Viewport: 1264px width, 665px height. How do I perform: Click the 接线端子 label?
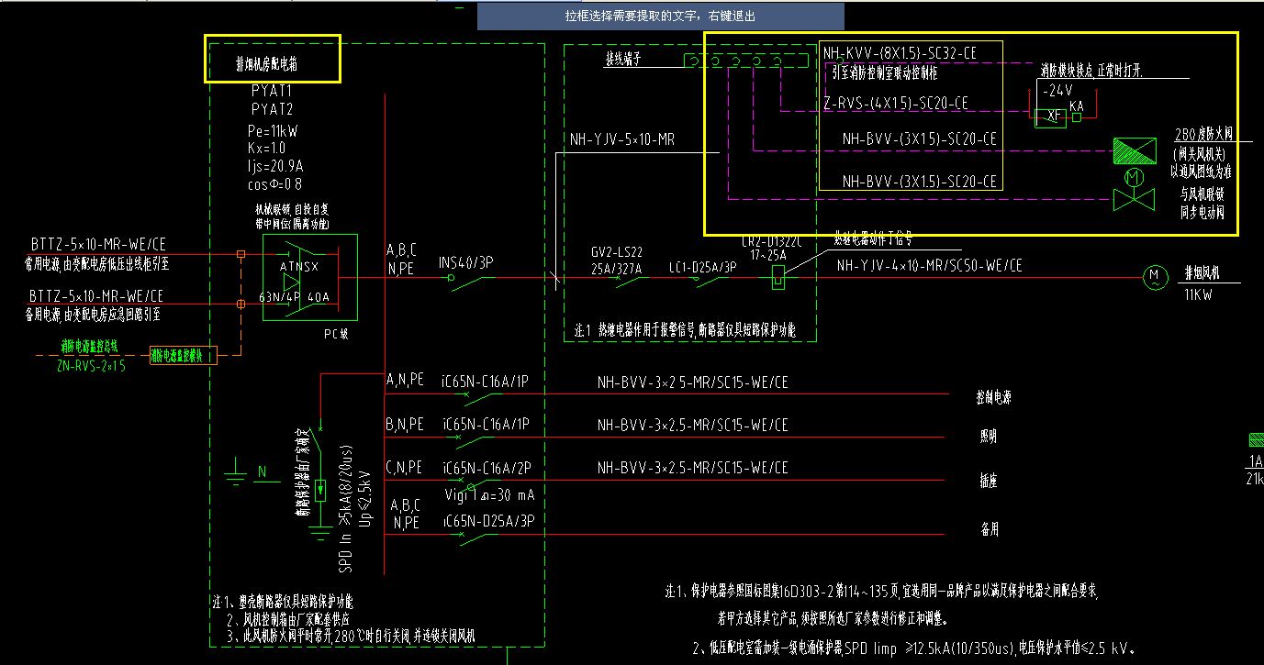pyautogui.click(x=623, y=60)
